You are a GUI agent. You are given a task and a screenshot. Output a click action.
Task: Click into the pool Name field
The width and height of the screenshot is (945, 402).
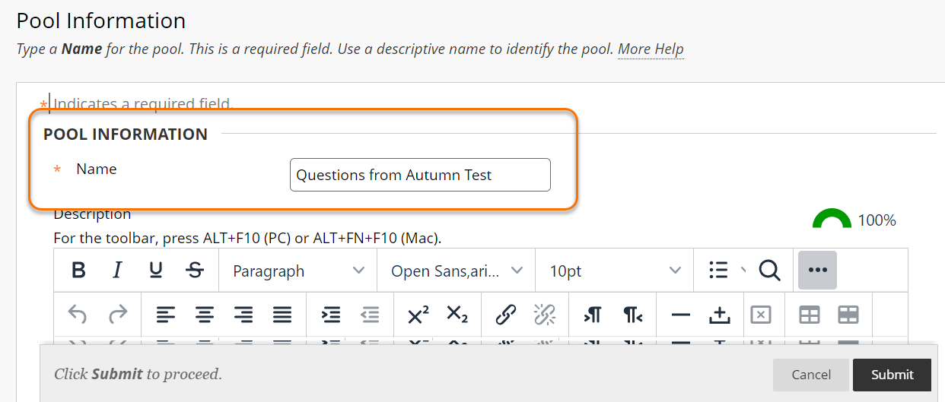(x=420, y=175)
